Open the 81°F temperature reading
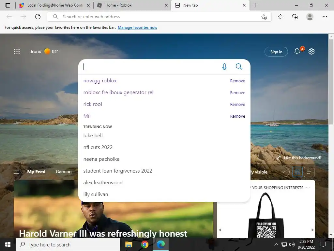Screen dimensions: 334x251 point(56,51)
